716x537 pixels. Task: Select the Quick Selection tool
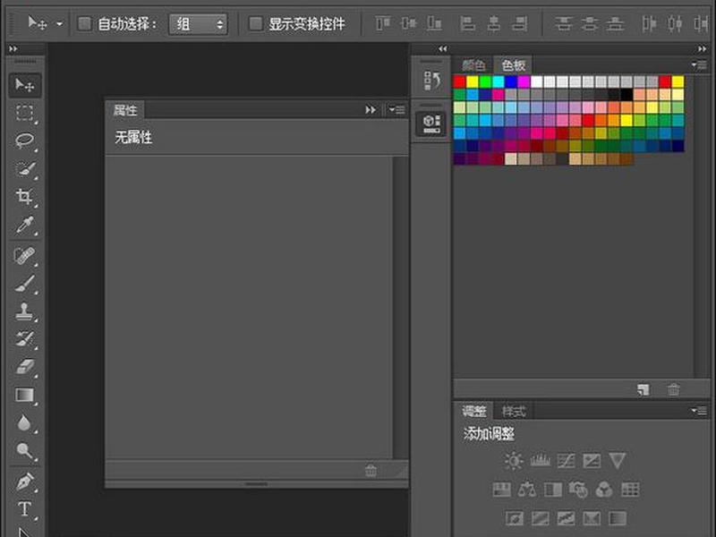(x=25, y=169)
